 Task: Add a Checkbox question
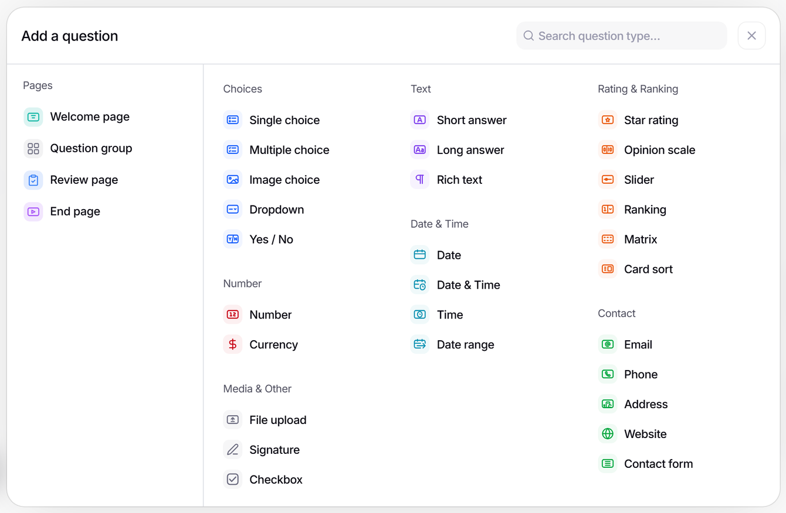coord(263,480)
